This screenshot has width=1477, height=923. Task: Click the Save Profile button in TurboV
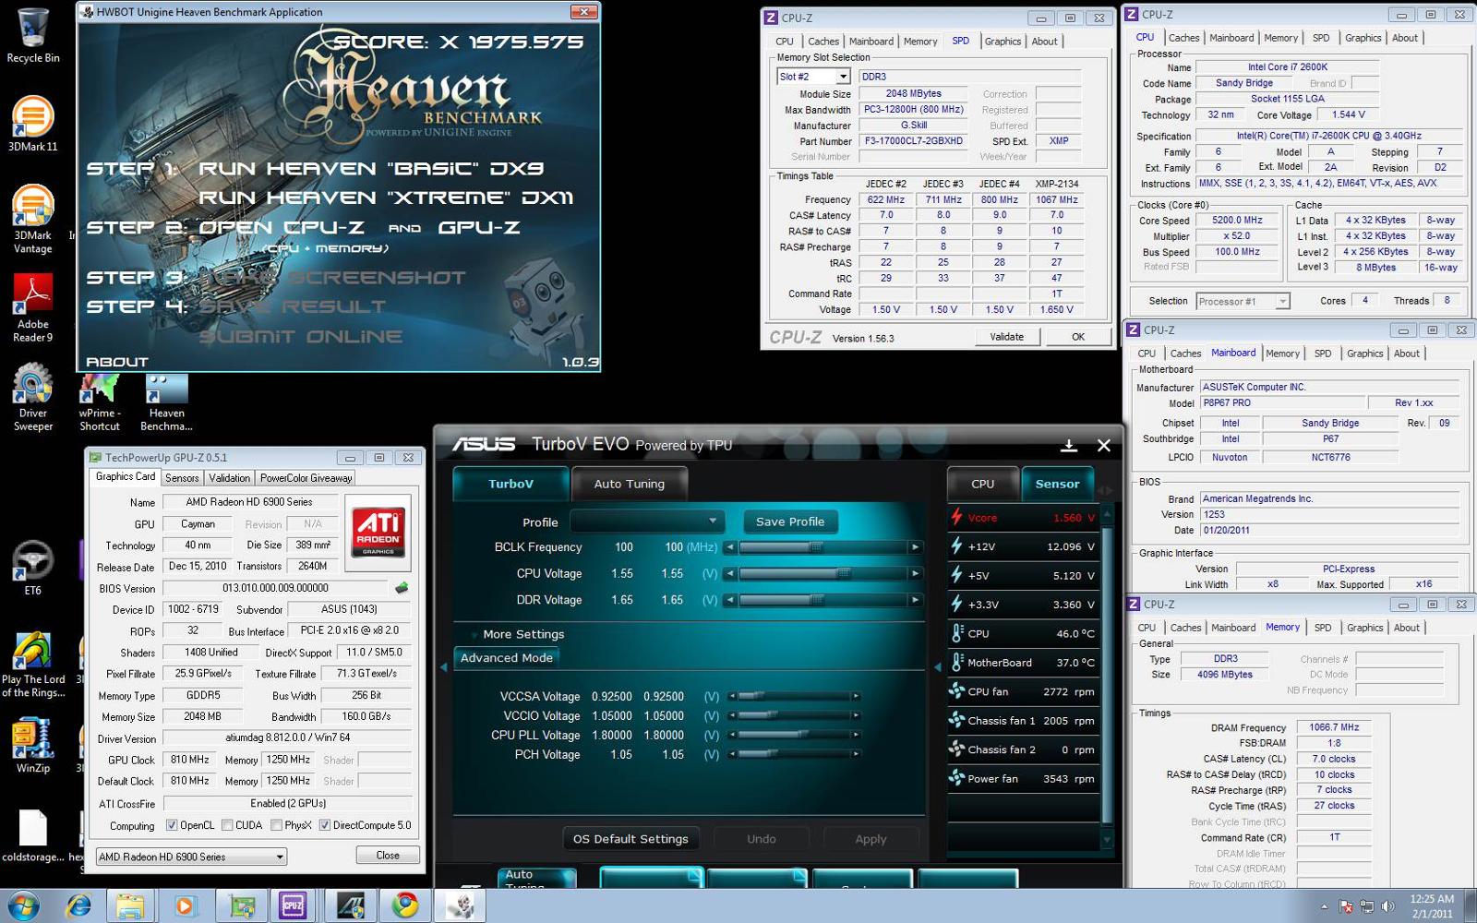(790, 521)
